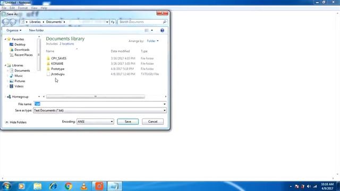The image size is (340, 191).
Task: Click the Forward navigation arrow in Save As
Action: click(x=13, y=22)
